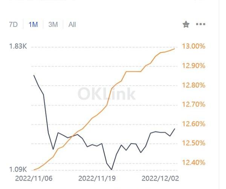
Task: Click the dark line's lowest trough point
Action: click(112, 170)
